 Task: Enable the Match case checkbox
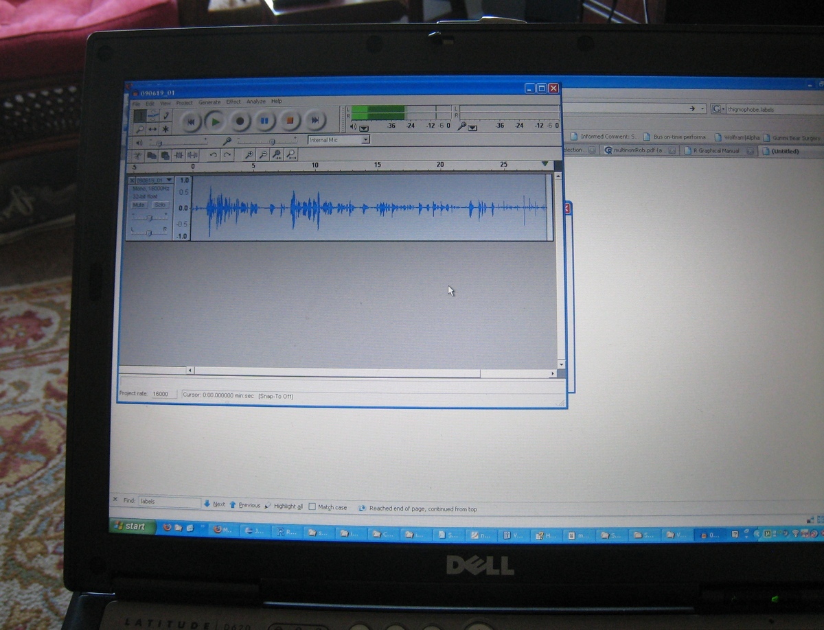(312, 507)
